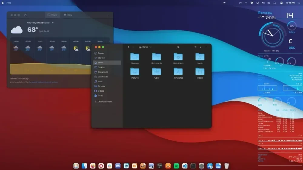Select the Templates folder icon
This screenshot has width=303, height=170.
click(178, 72)
